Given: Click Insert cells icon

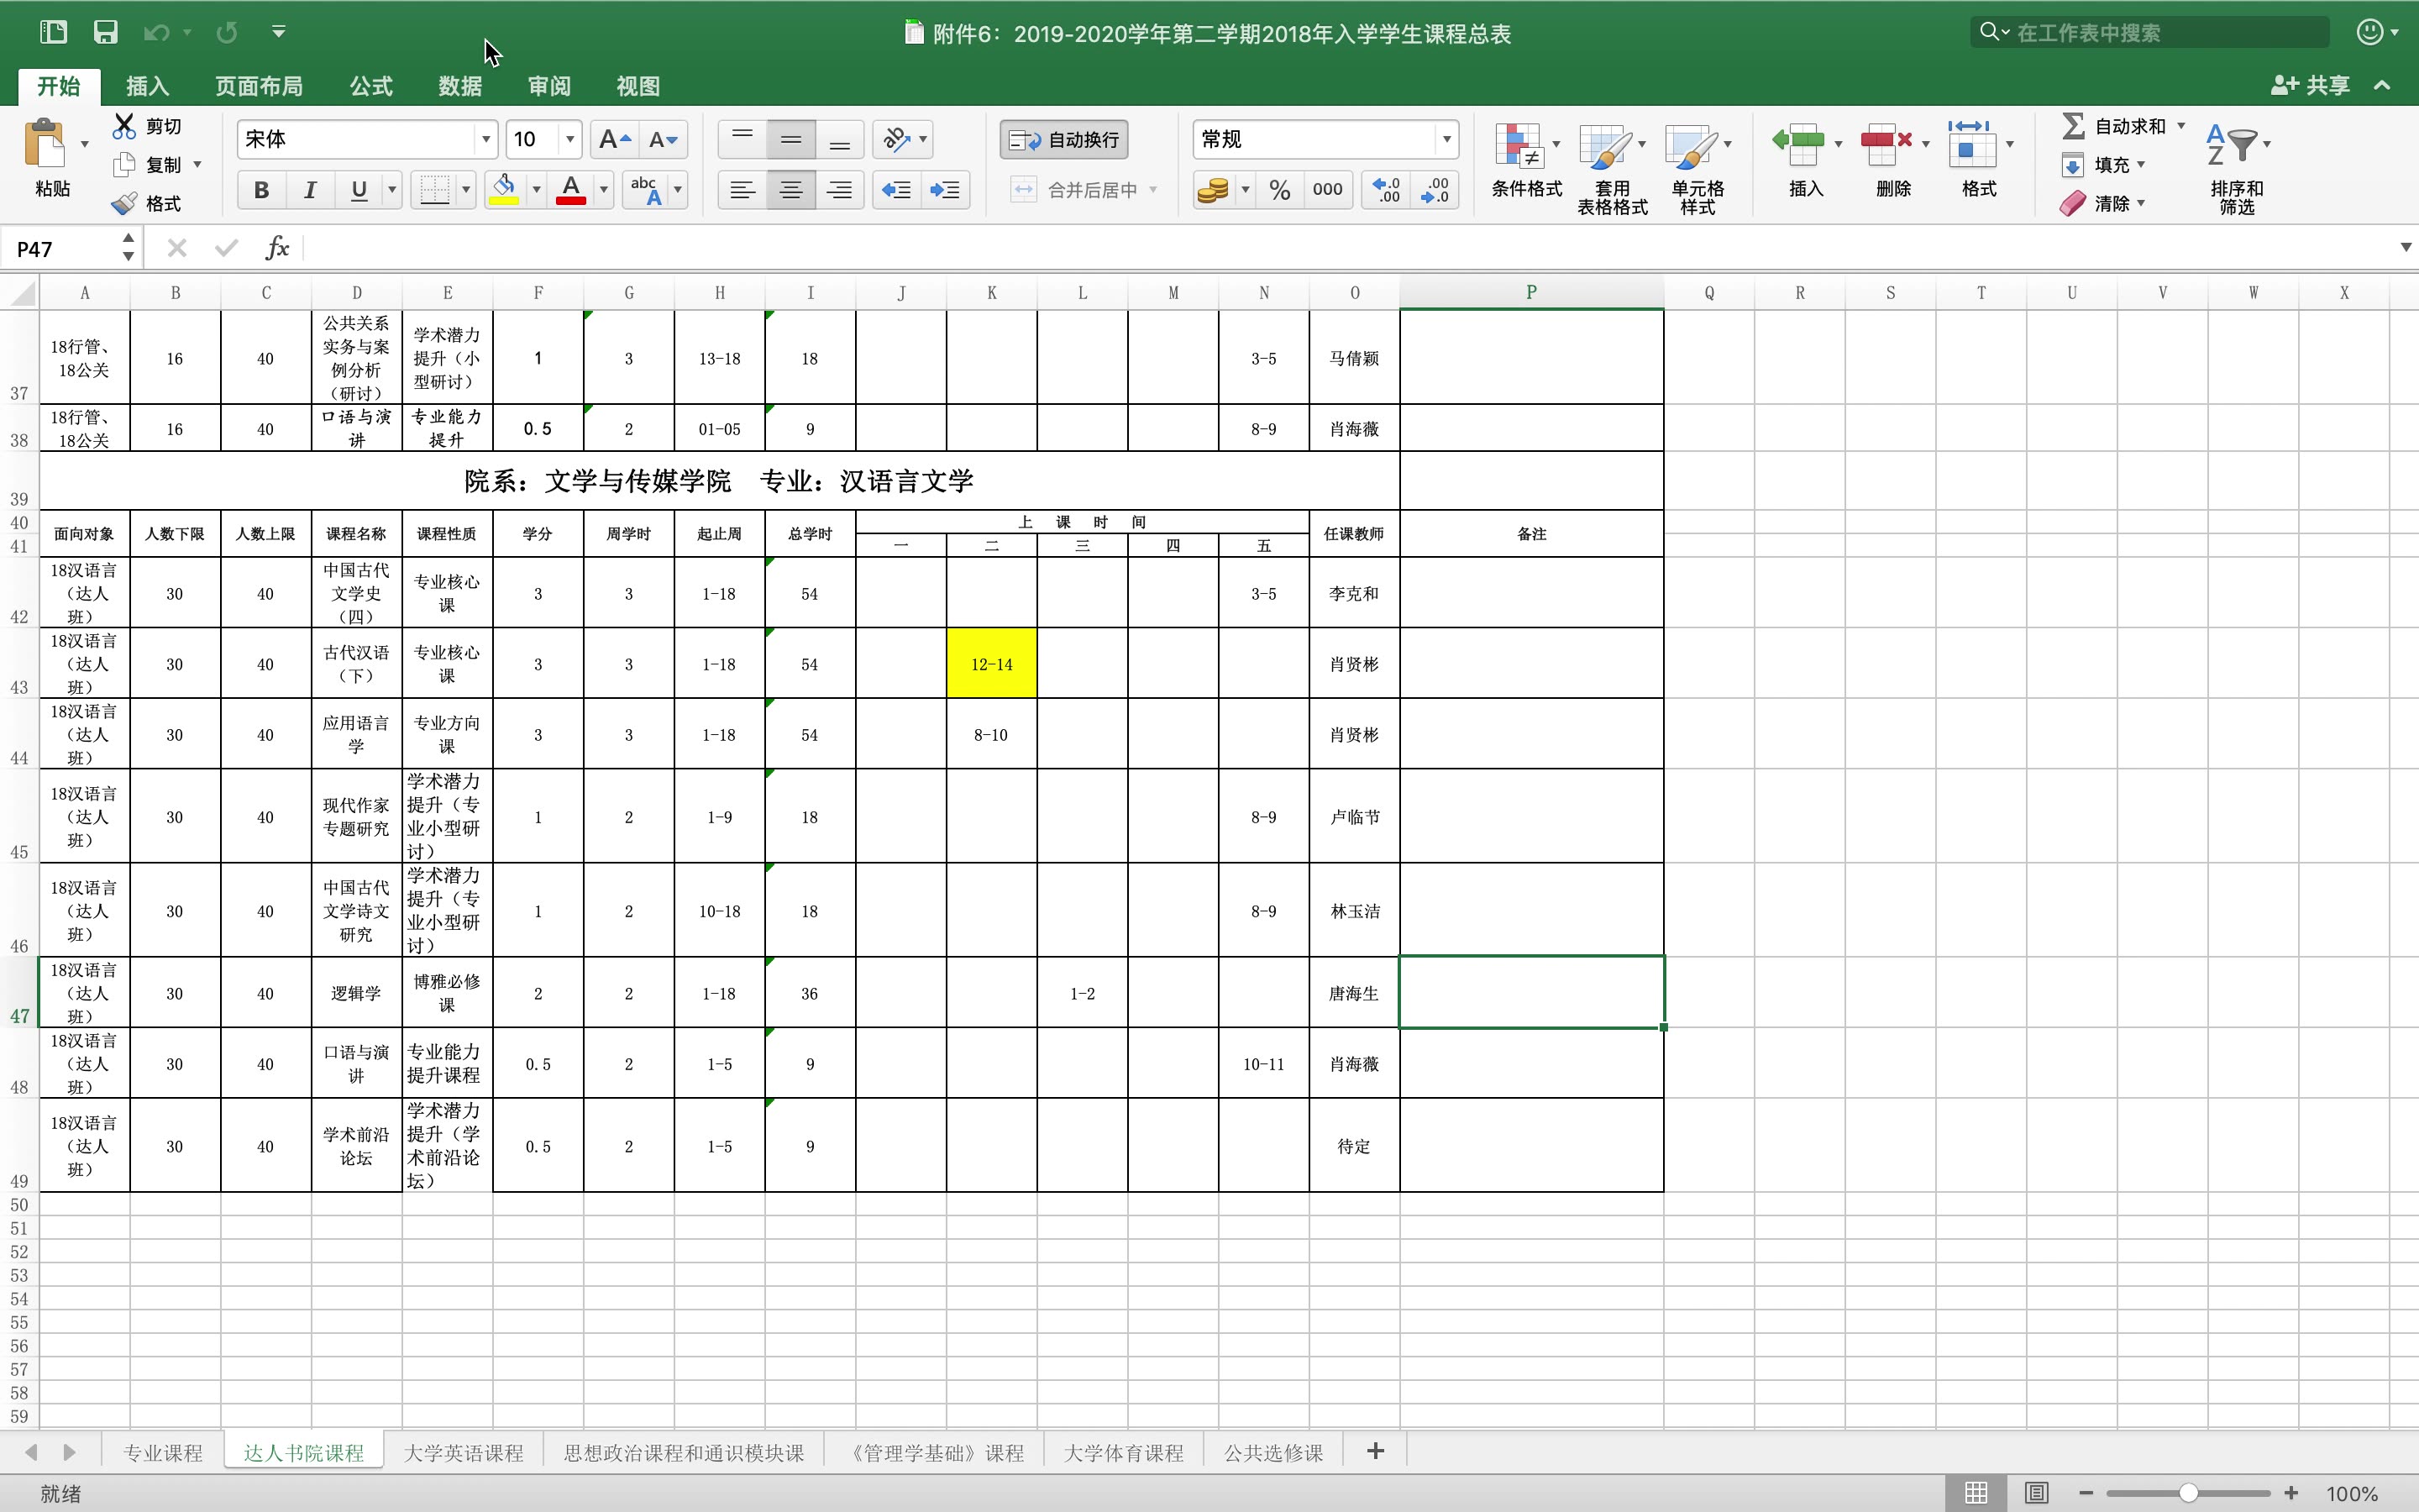Looking at the screenshot, I should [1799, 146].
